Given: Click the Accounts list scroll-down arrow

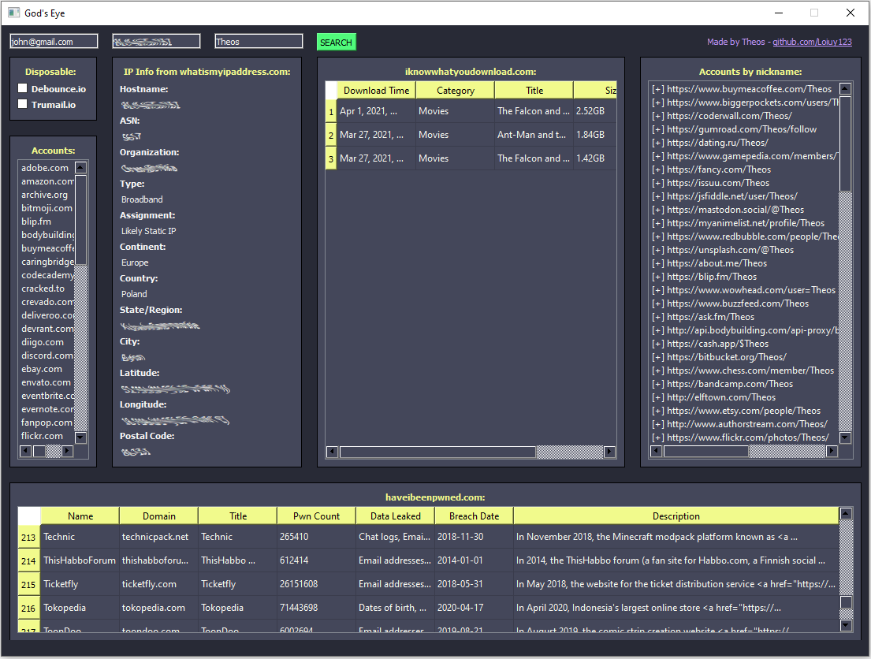Looking at the screenshot, I should (x=80, y=437).
